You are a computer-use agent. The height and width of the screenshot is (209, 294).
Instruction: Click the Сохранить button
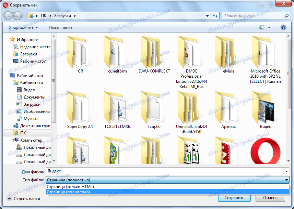click(234, 198)
